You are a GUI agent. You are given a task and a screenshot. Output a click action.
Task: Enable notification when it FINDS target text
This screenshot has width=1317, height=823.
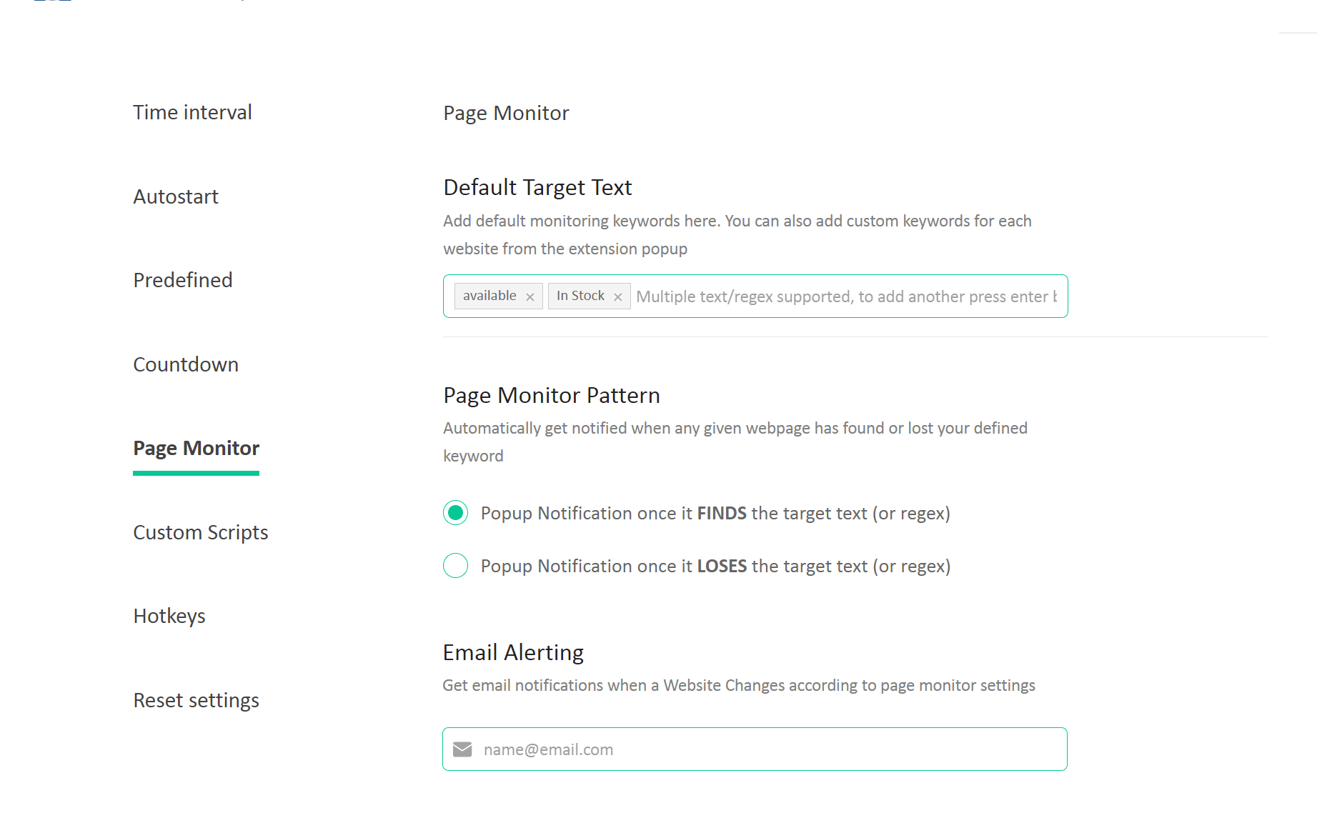(456, 513)
